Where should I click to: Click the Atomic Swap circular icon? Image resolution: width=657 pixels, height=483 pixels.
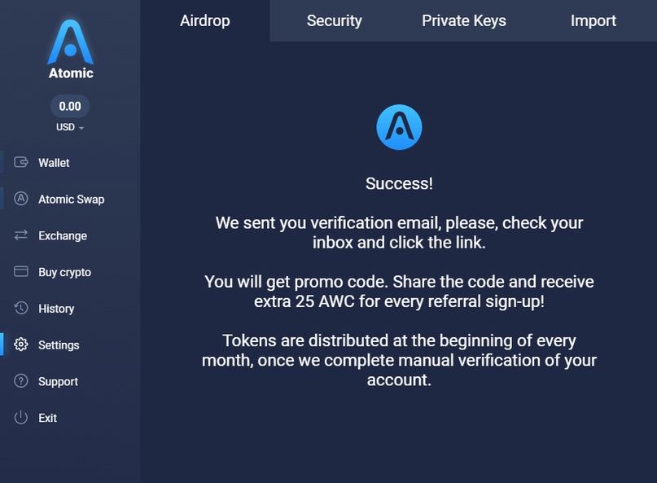(x=21, y=199)
